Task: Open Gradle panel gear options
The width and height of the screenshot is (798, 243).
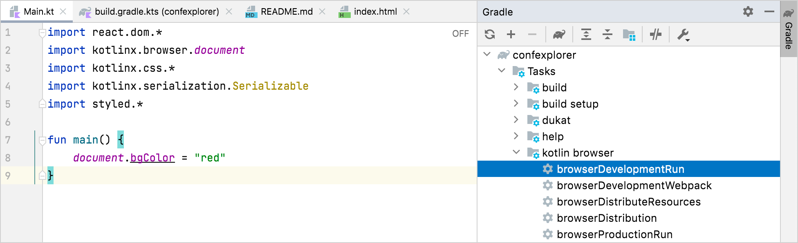Action: click(748, 11)
